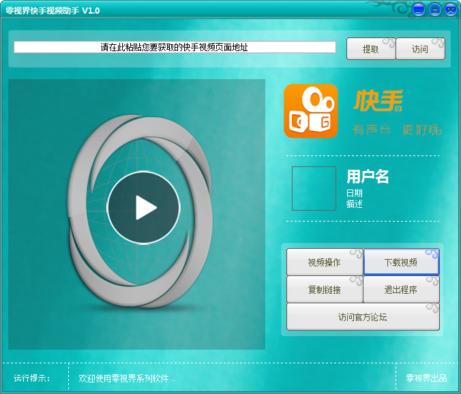This screenshot has width=461, height=394.
Task: Click the 下载视频 download video button
Action: 401,262
